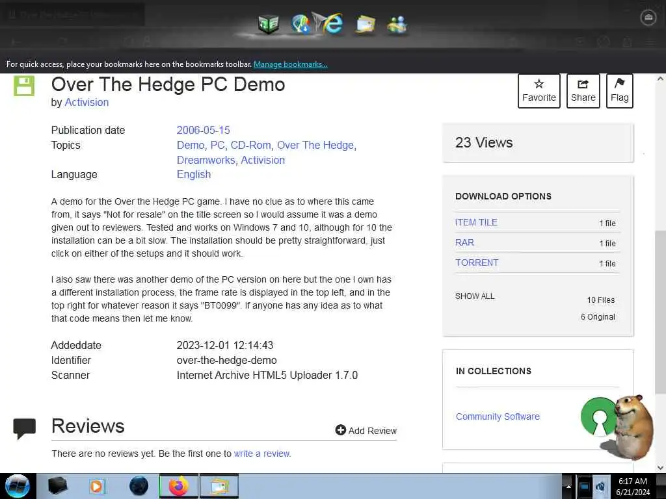Viewport: 666px width, 499px height.
Task: Click the added date 2023-12-01 12:14:43
Action: click(x=224, y=346)
